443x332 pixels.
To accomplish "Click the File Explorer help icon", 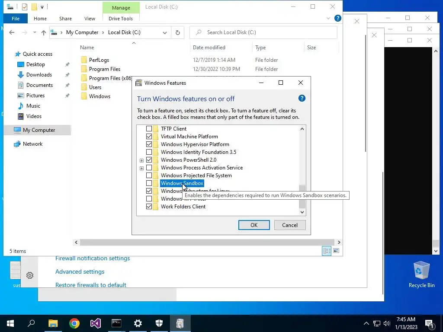I will 337,18.
